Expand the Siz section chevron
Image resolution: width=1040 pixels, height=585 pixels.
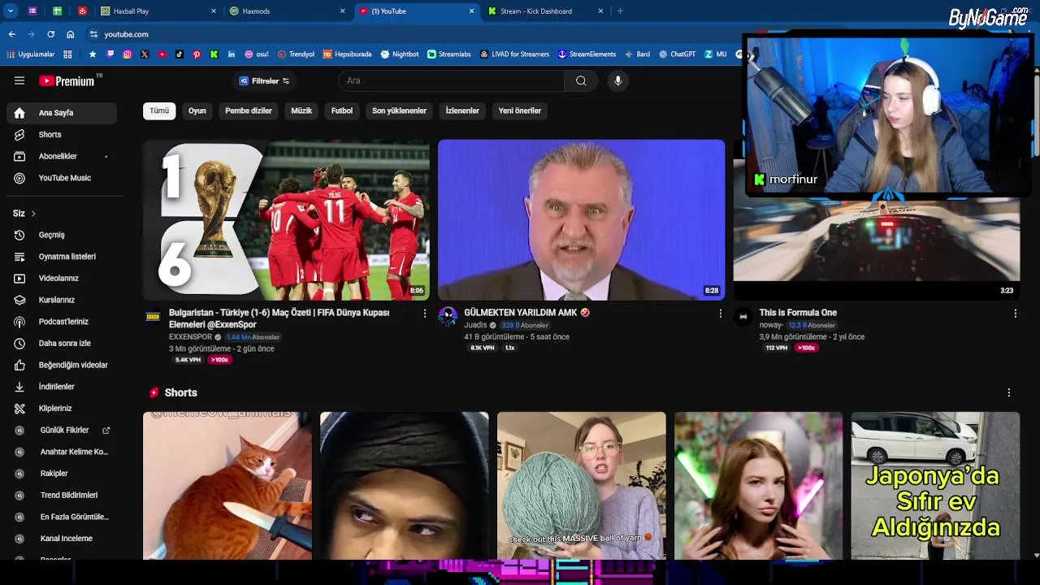click(x=33, y=214)
